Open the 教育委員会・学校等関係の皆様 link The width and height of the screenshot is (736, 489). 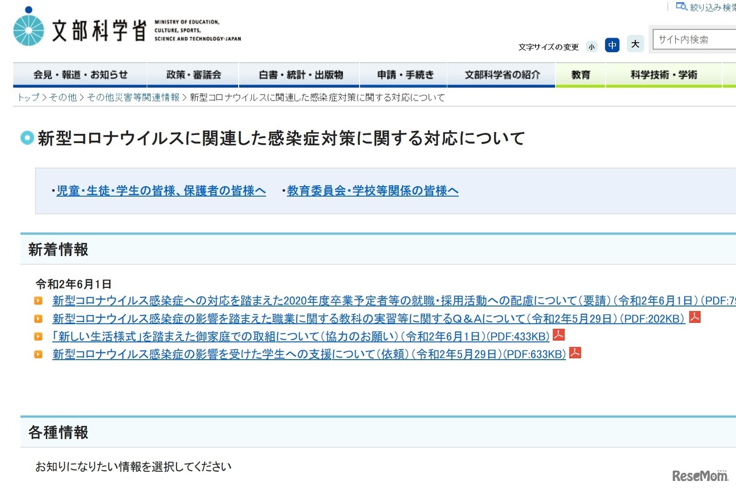pyautogui.click(x=372, y=190)
